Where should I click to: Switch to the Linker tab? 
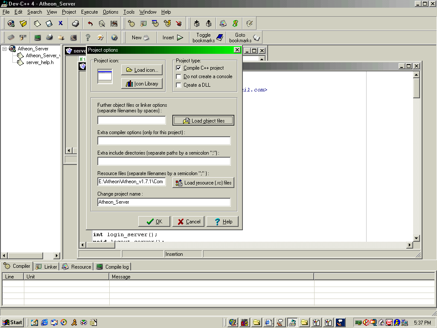click(x=47, y=266)
